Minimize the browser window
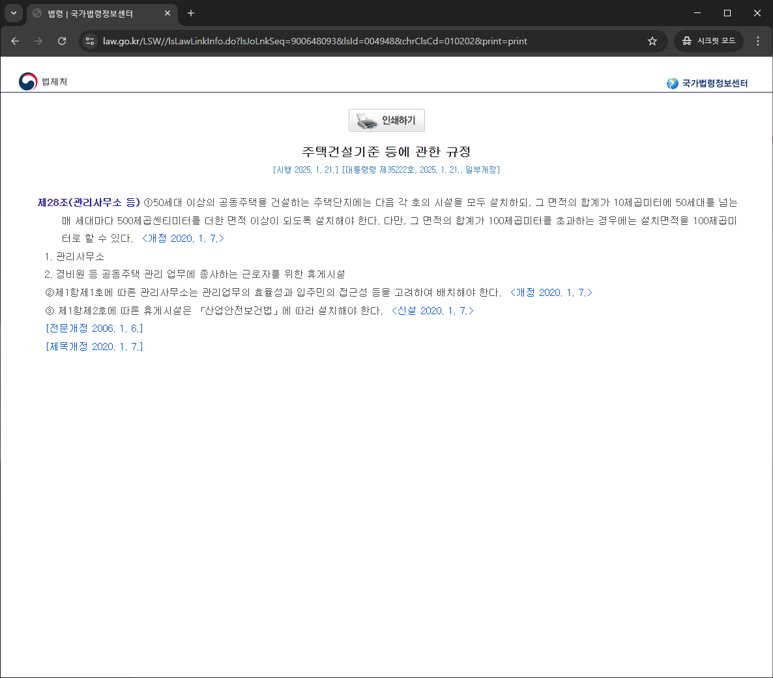This screenshot has width=773, height=678. point(697,13)
